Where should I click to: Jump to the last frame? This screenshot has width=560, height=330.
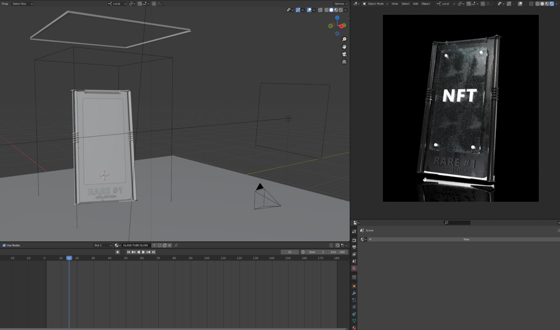tap(154, 252)
